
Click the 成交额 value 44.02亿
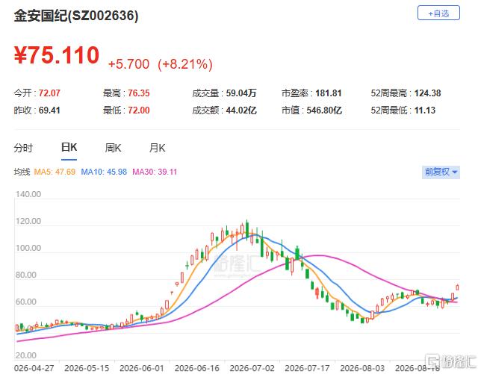(241, 110)
